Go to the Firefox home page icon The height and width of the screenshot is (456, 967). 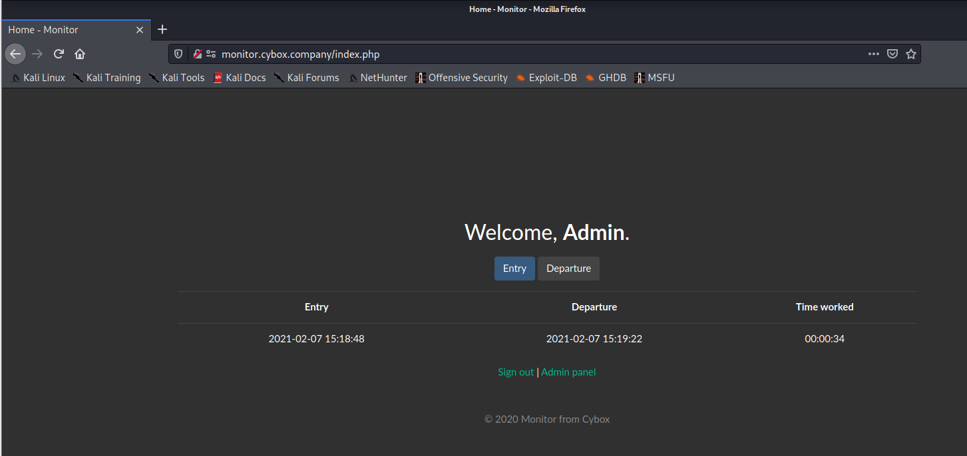[x=80, y=54]
